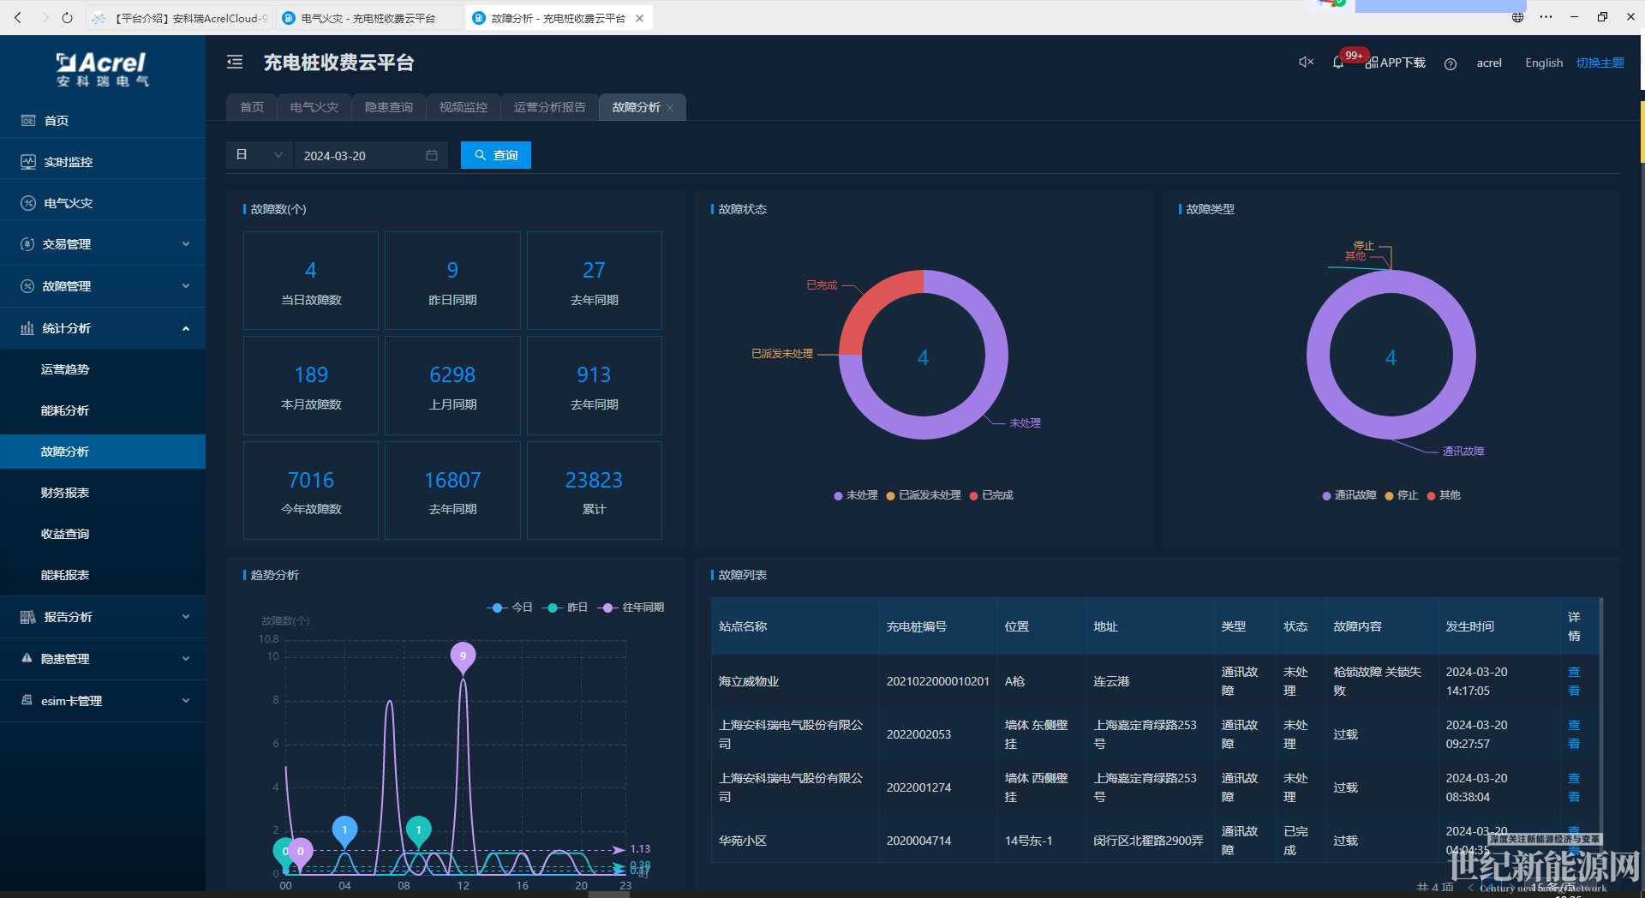Expand the 交易管理 sidebar menu
The width and height of the screenshot is (1645, 898).
[103, 244]
